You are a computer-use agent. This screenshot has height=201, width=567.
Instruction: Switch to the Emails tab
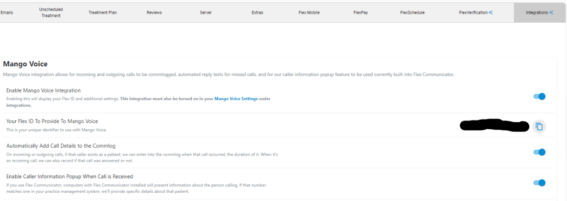pyautogui.click(x=7, y=13)
